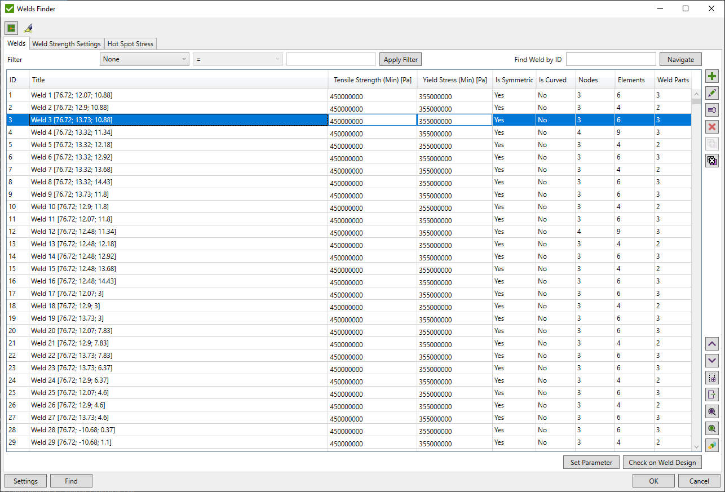Open the Hot Spot Stress tab
725x492 pixels.
(x=130, y=44)
